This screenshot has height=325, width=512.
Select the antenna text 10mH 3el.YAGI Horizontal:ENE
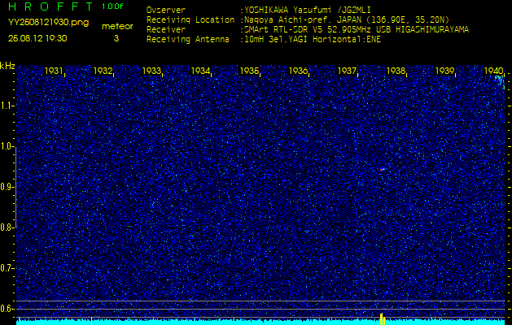313,40
